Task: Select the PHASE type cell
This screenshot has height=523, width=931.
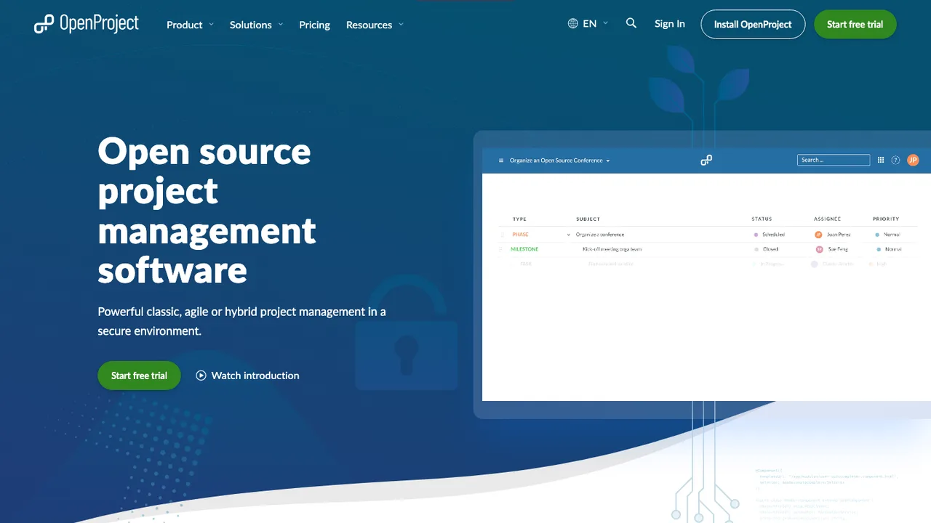Action: pyautogui.click(x=520, y=235)
